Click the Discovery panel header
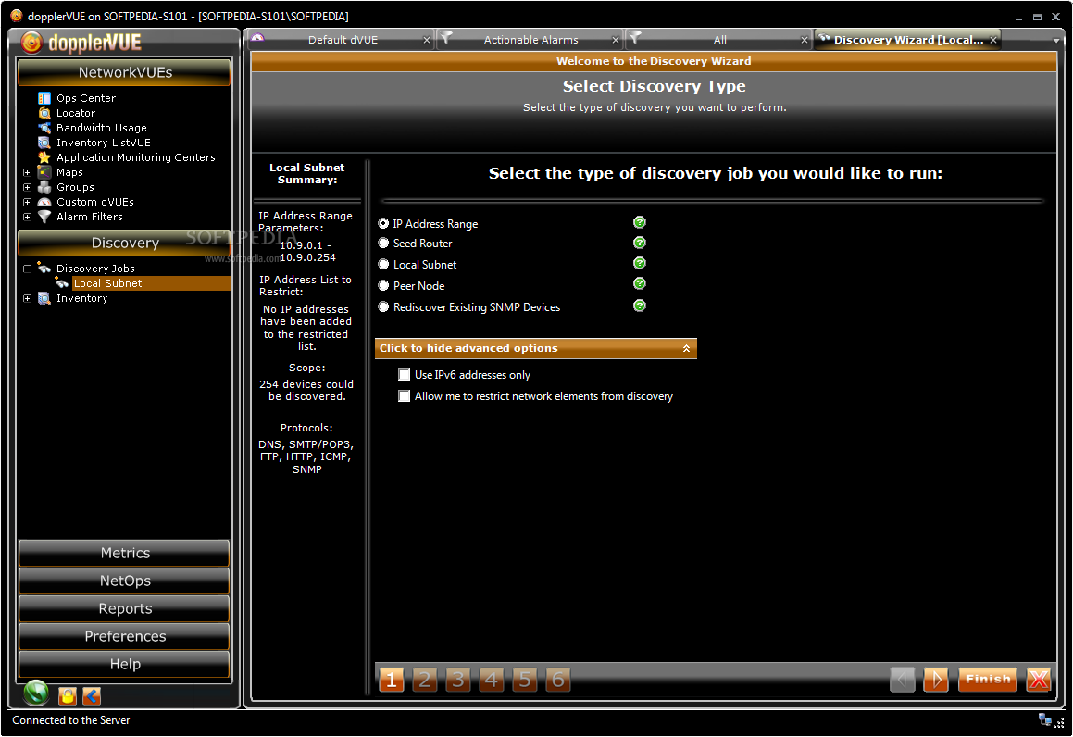This screenshot has height=737, width=1073. (125, 243)
